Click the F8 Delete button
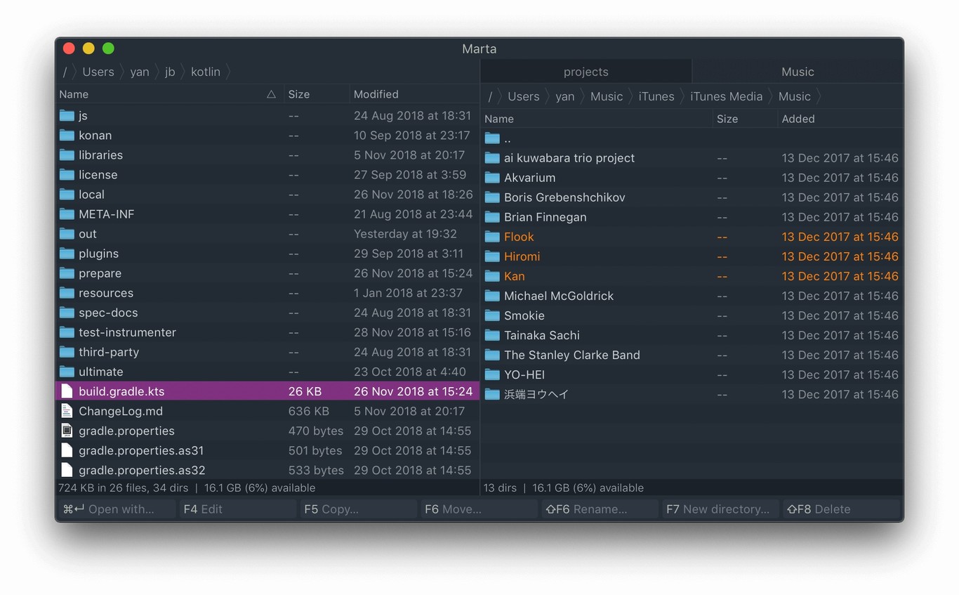This screenshot has height=595, width=959. coord(842,509)
